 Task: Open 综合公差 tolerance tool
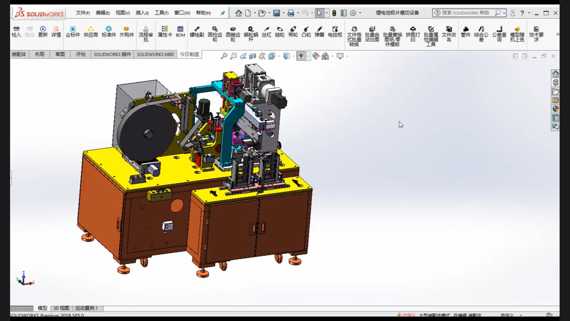point(481,34)
